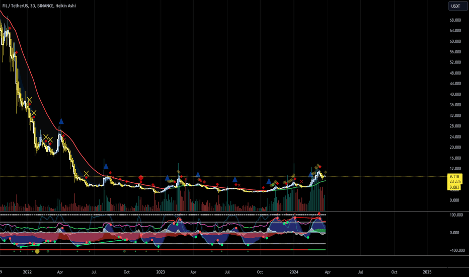
Task: Click the large yellow circle in oscillator pane
Action: click(x=37, y=251)
